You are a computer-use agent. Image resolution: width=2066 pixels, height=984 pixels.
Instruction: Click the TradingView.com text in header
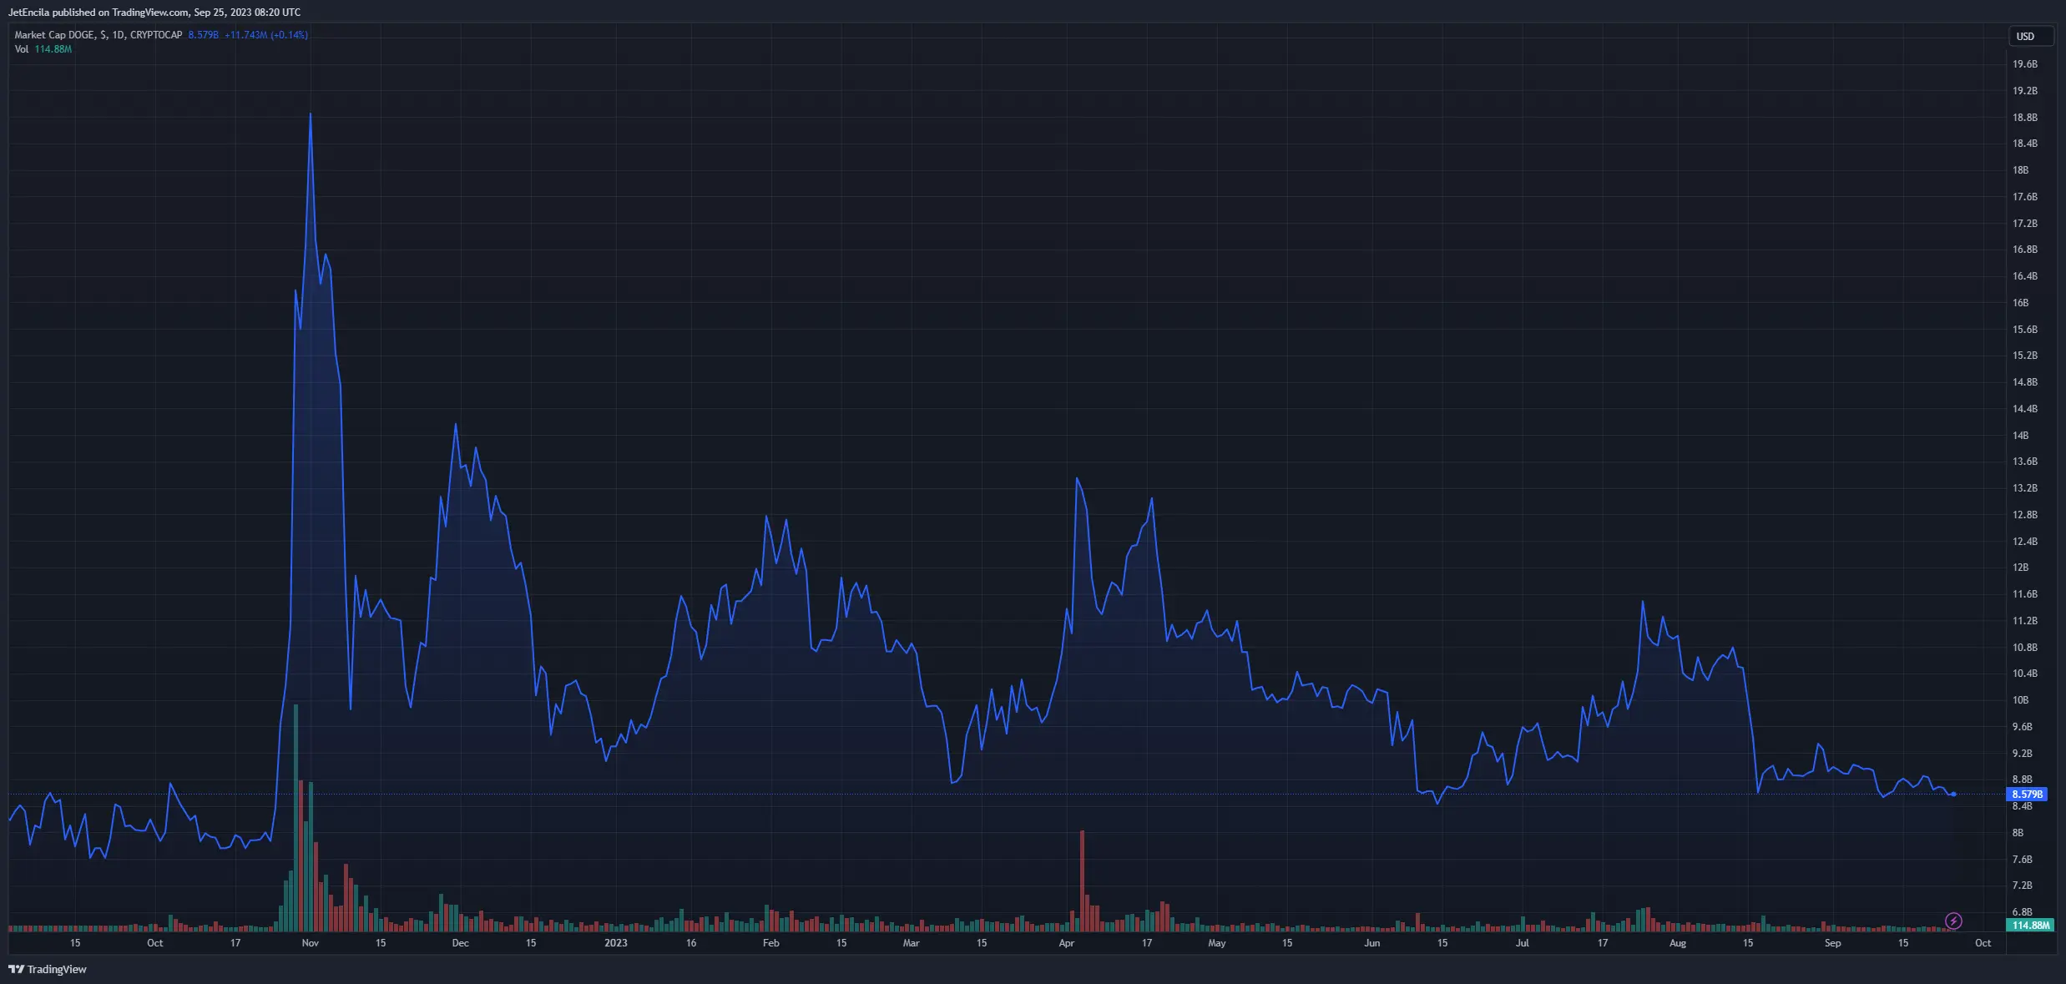click(x=150, y=13)
